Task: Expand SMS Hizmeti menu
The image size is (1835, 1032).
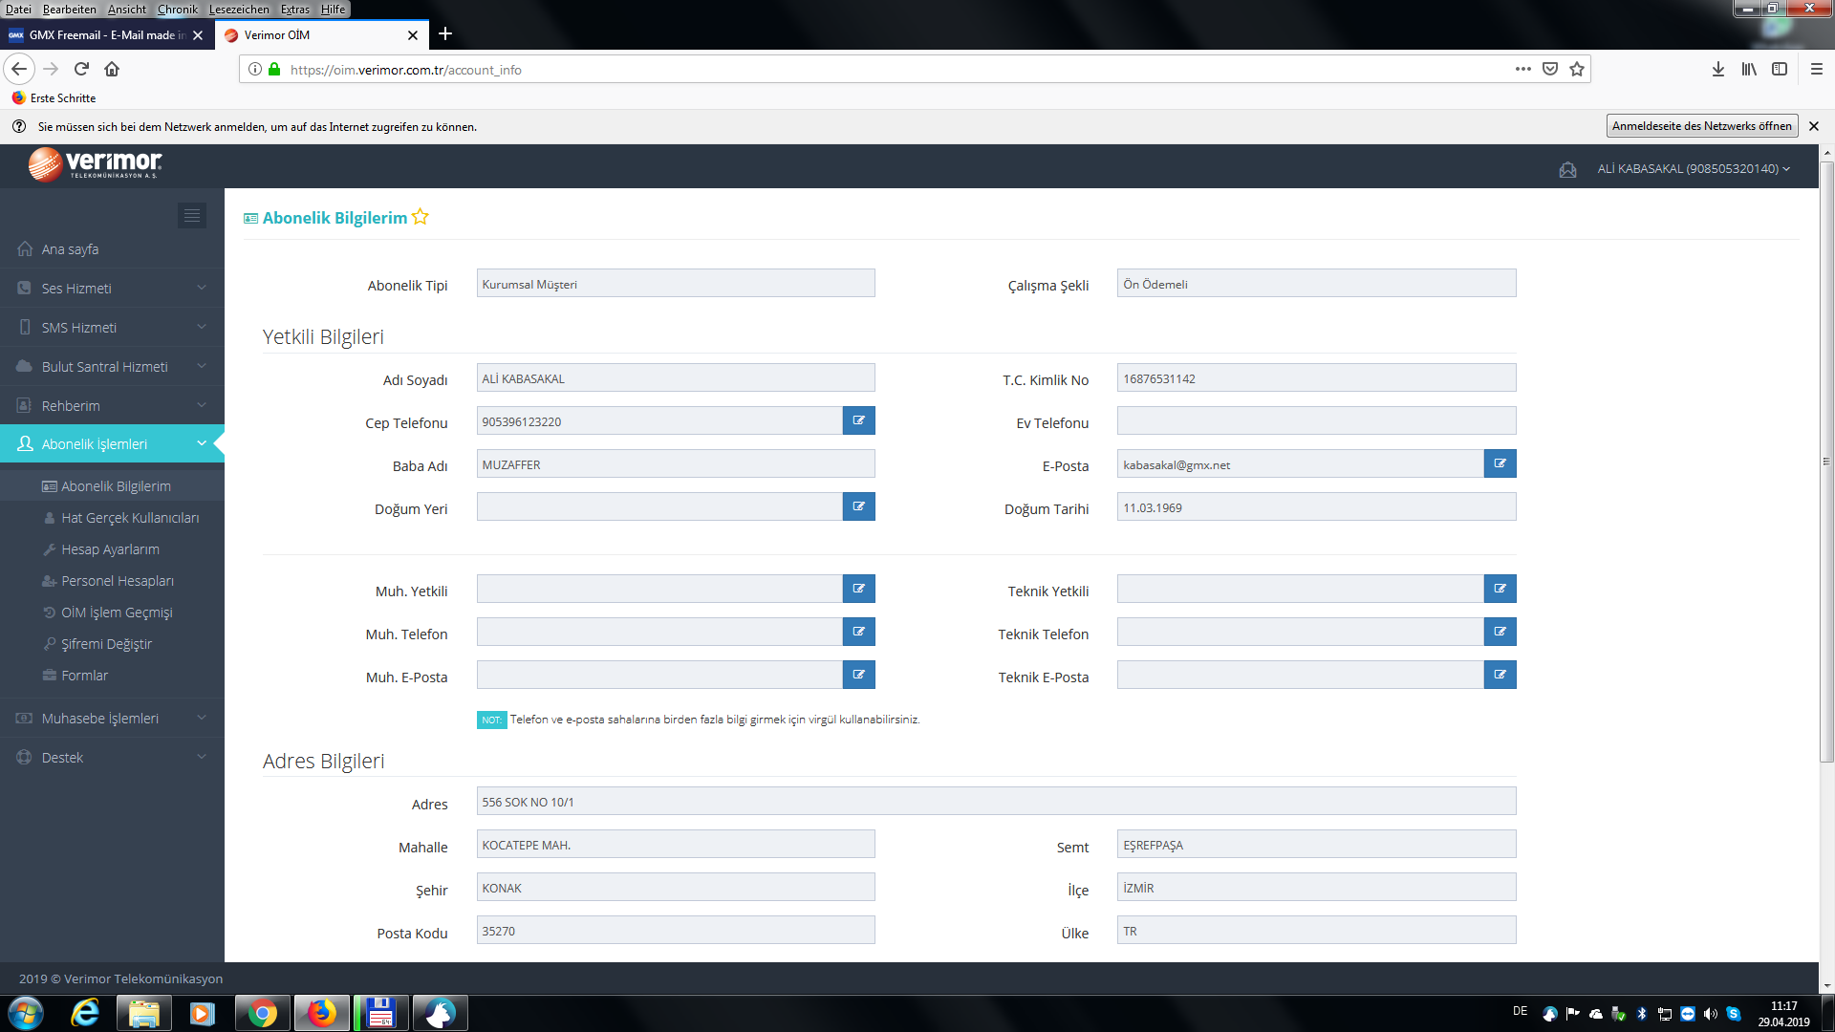Action: coord(112,327)
